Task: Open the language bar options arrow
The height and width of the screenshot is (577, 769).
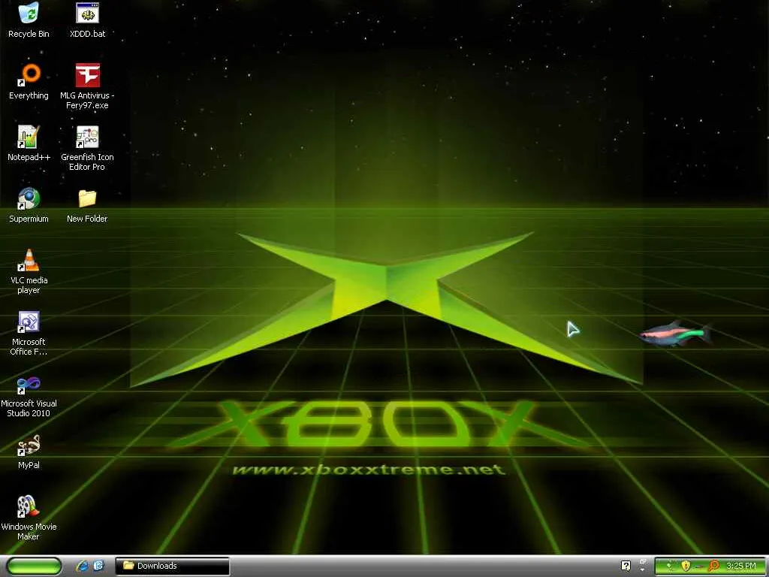Action: pyautogui.click(x=643, y=569)
